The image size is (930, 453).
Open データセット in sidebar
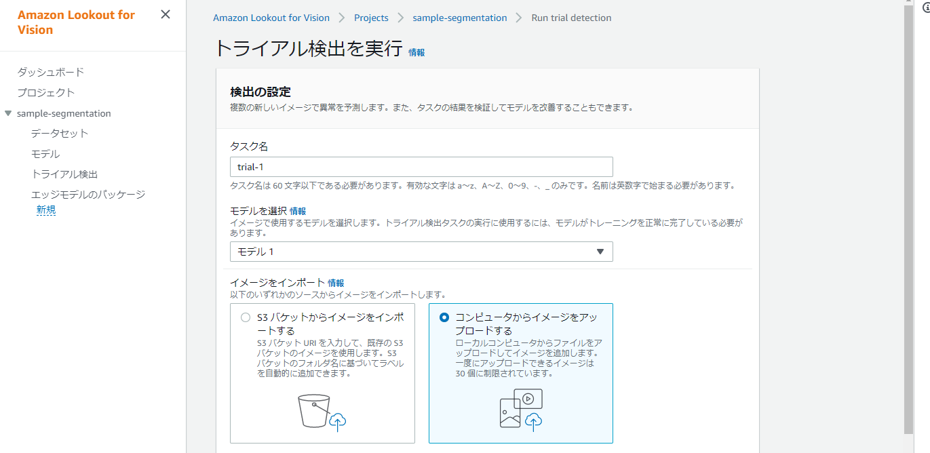(x=60, y=133)
